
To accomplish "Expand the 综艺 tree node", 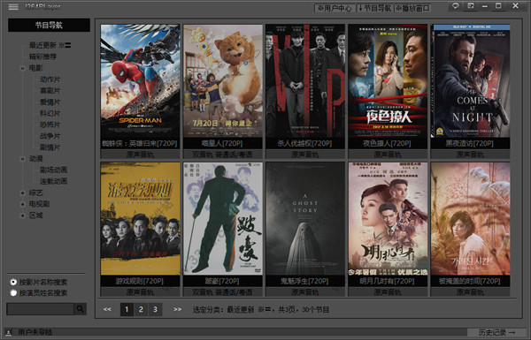I will pos(23,193).
